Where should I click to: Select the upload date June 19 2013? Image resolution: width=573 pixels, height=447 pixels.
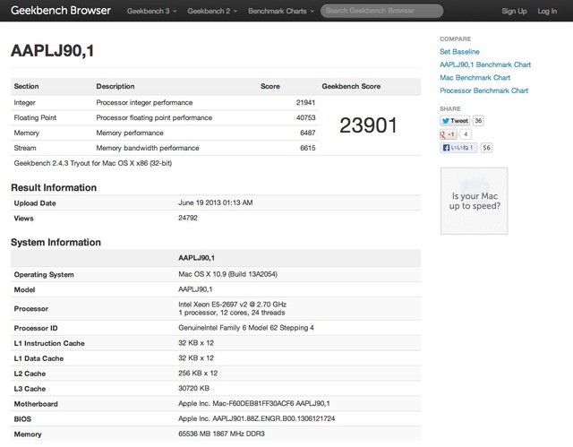[215, 202]
